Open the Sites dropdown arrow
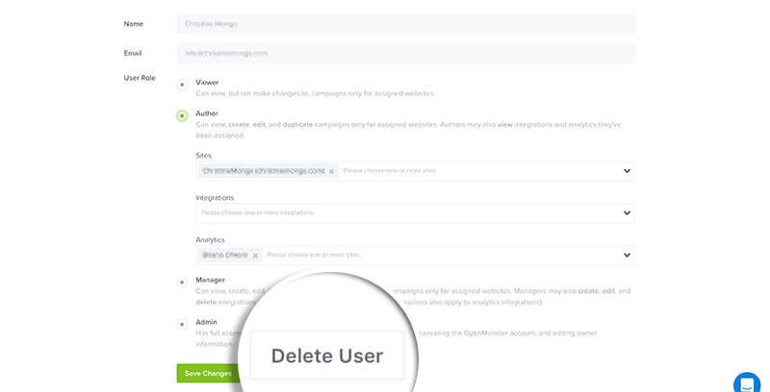Image resolution: width=770 pixels, height=392 pixels. 627,171
